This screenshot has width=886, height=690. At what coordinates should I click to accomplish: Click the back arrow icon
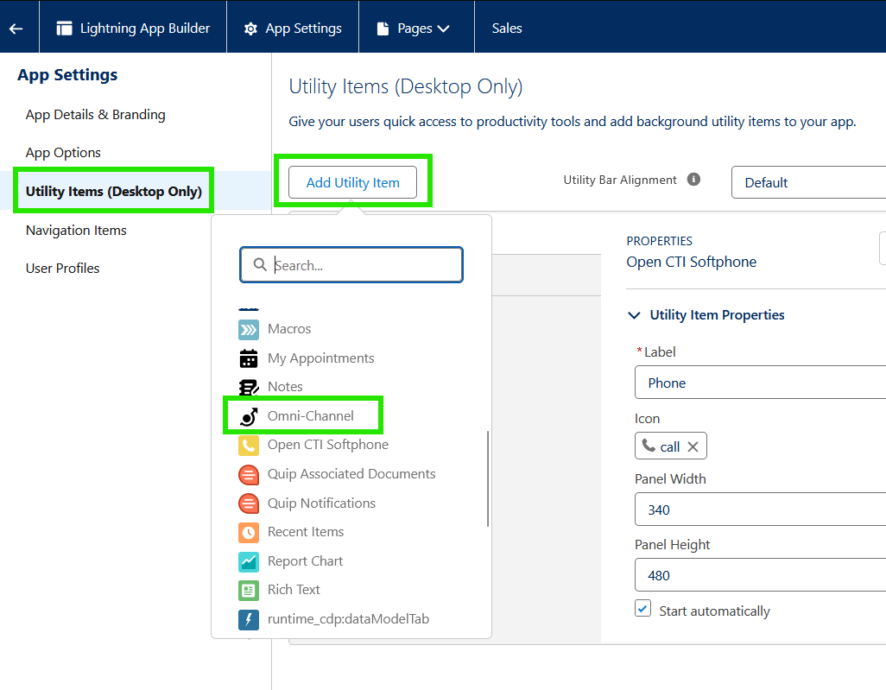[x=16, y=28]
